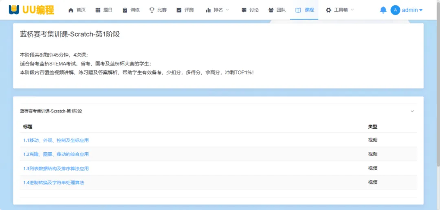Click the line starting 适合备考蓝桥STEMA考试
The width and height of the screenshot is (440, 210).
tap(86, 63)
